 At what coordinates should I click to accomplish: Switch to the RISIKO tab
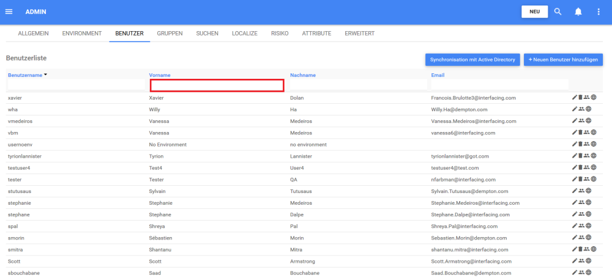point(280,34)
